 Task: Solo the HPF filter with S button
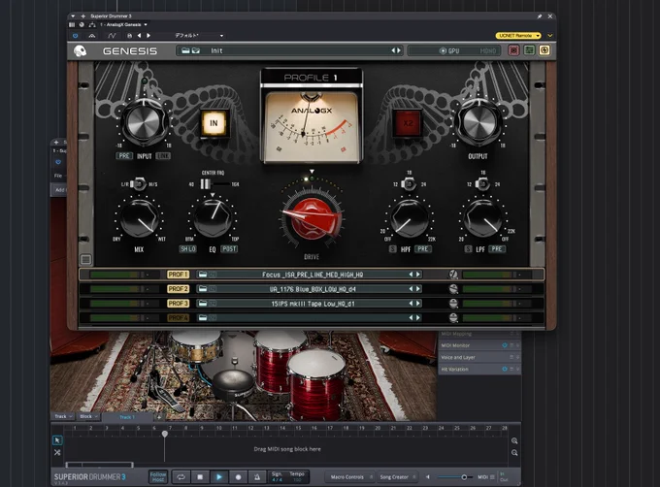click(393, 249)
